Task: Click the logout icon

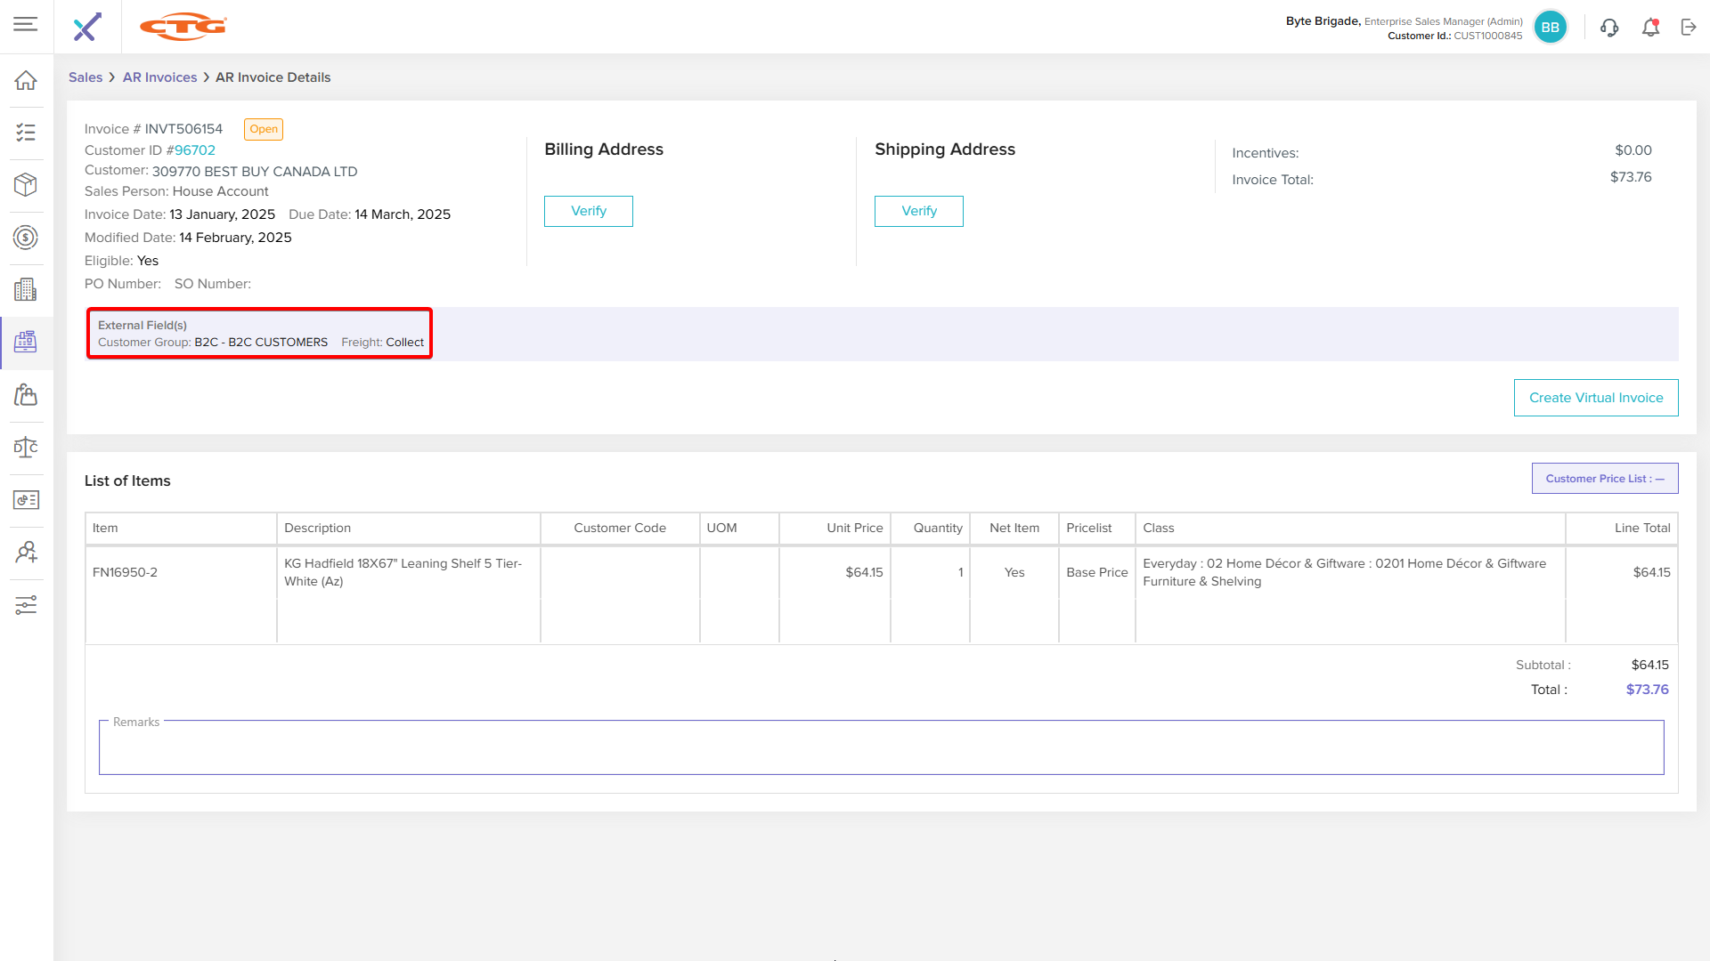Action: (1689, 28)
